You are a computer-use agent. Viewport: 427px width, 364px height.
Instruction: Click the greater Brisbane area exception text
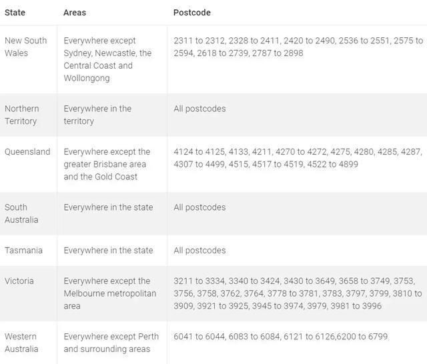[107, 164]
